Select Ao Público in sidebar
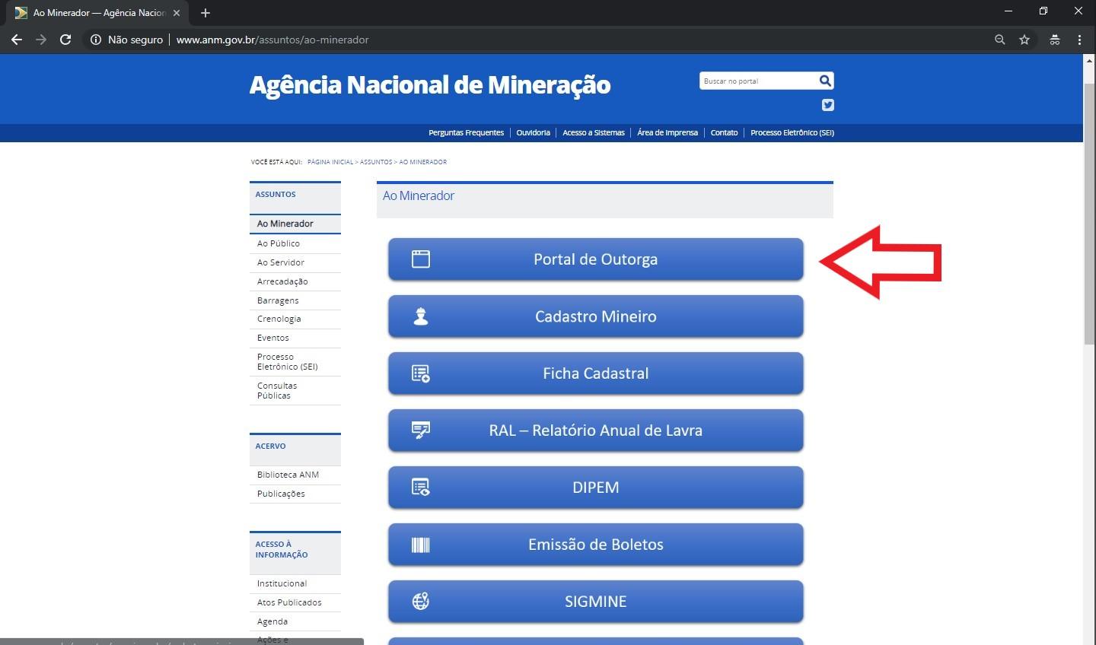 point(295,243)
